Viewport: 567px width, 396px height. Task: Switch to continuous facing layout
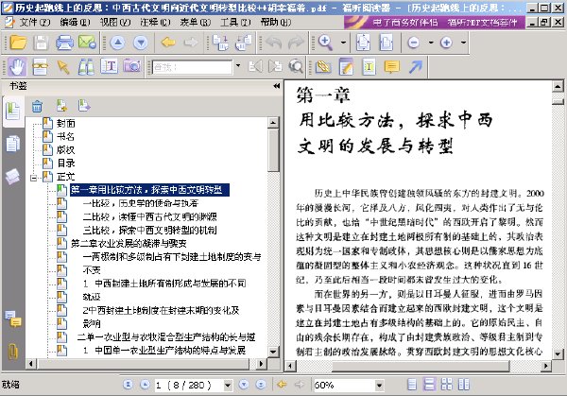tap(464, 385)
